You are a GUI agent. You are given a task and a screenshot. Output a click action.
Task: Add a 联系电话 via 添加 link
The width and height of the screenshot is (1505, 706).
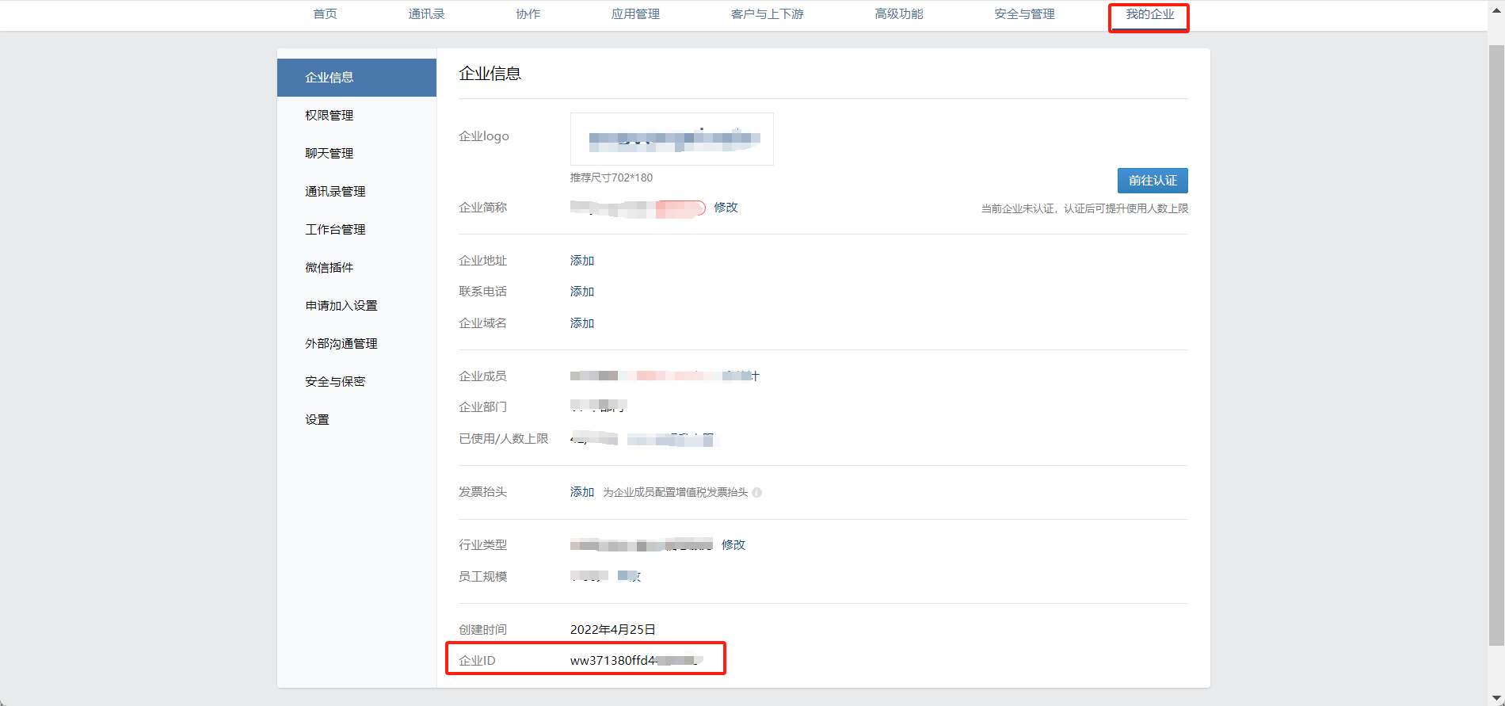point(582,292)
